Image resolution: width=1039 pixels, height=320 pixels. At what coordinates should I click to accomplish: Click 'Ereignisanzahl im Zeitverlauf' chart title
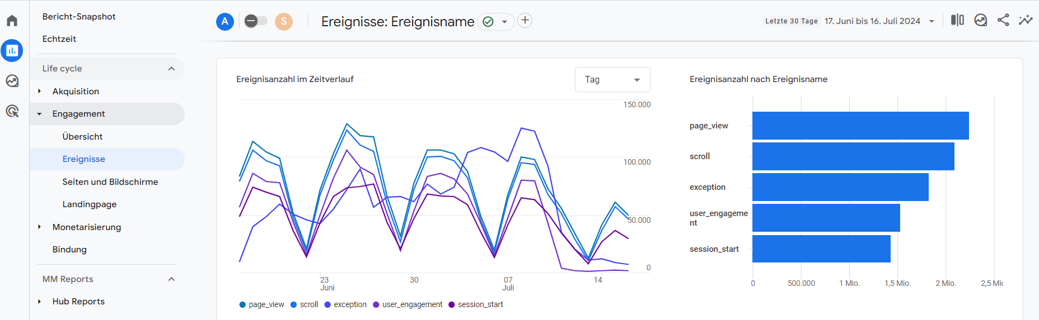[x=295, y=79]
